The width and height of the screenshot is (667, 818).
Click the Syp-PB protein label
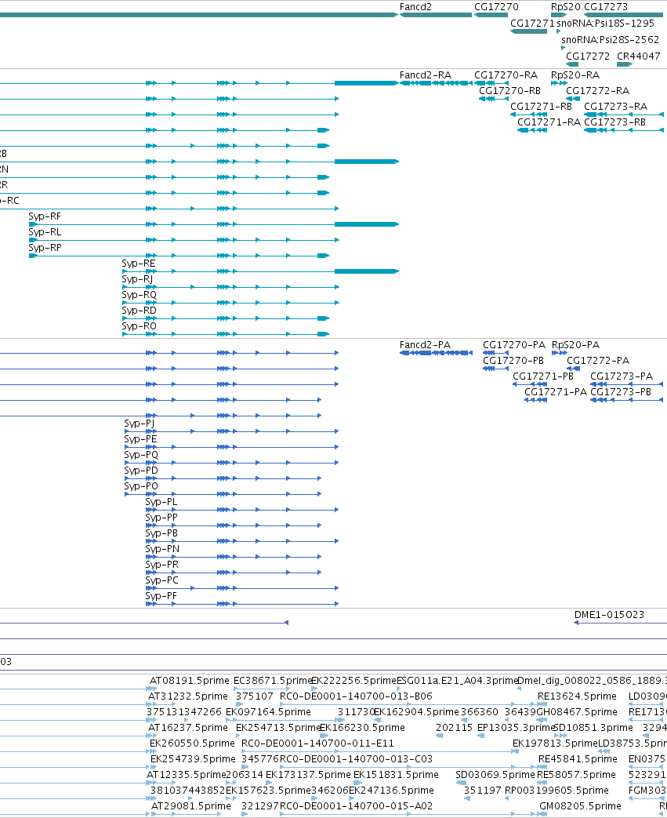(x=161, y=533)
